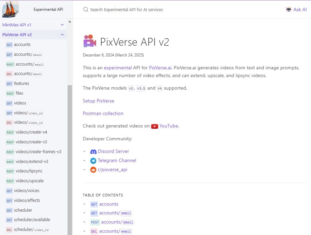Open DEL scheduler/video_id endpoint

[27, 230]
